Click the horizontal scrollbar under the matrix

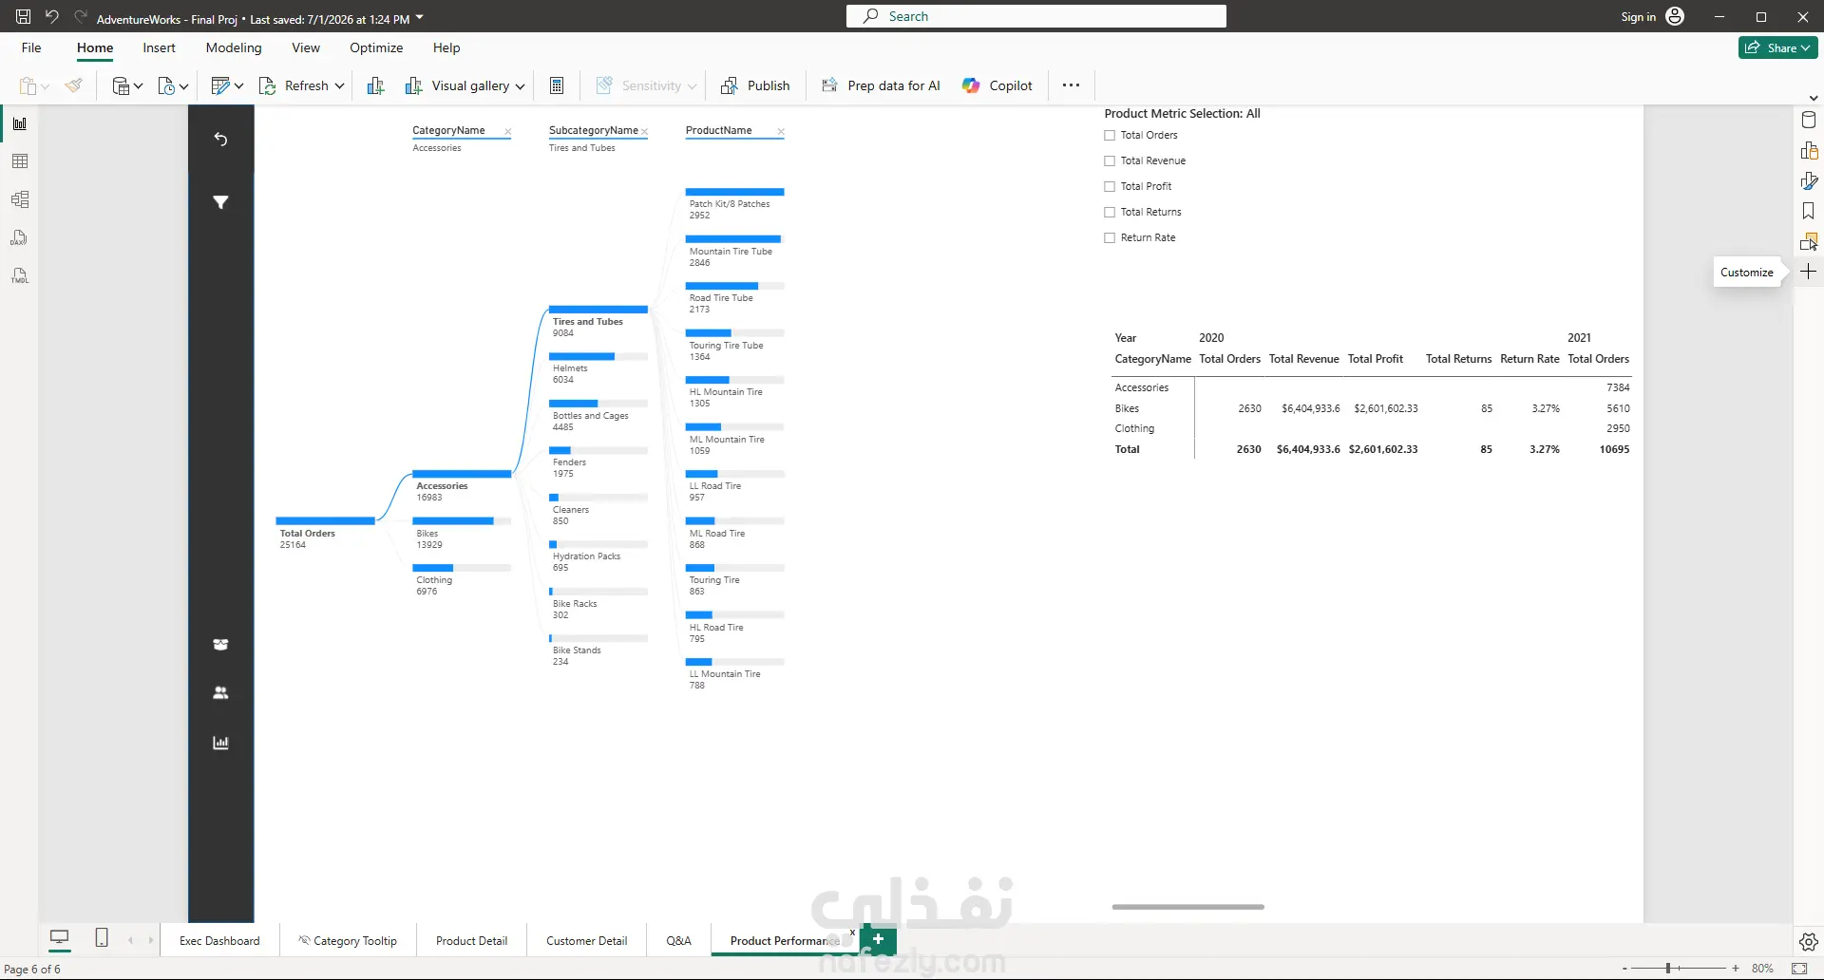tap(1187, 907)
